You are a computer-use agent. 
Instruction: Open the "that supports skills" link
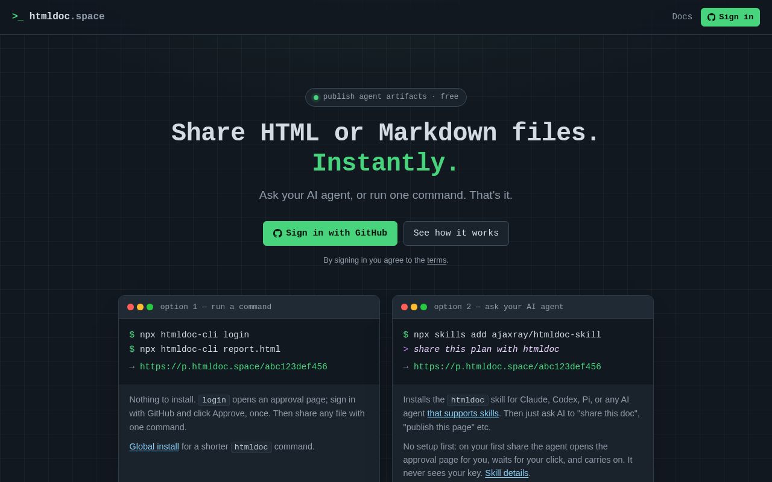coord(463,413)
